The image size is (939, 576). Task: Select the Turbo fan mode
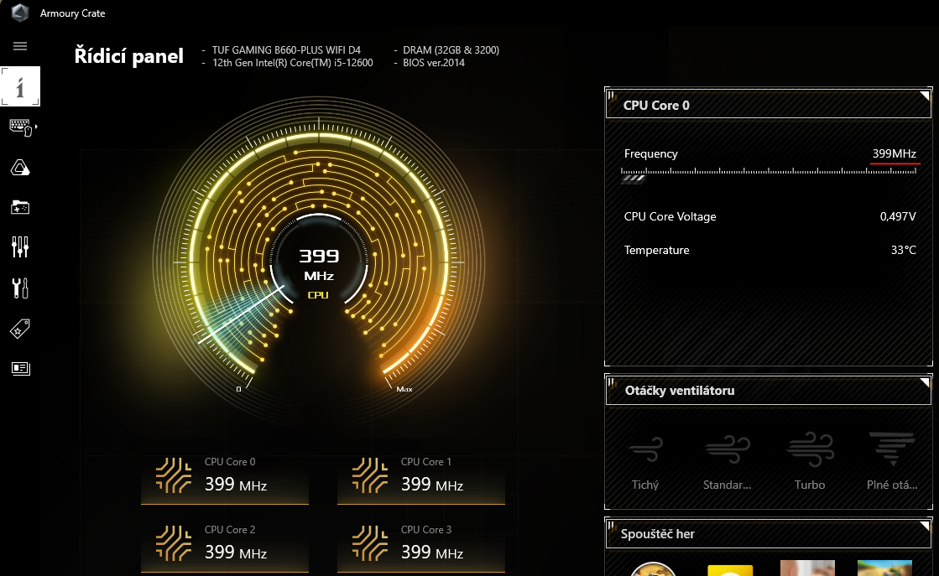point(810,460)
